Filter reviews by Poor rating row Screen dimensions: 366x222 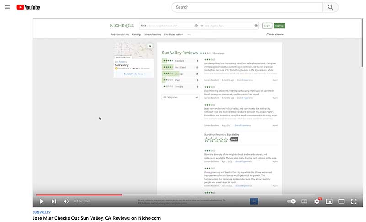click(x=181, y=80)
